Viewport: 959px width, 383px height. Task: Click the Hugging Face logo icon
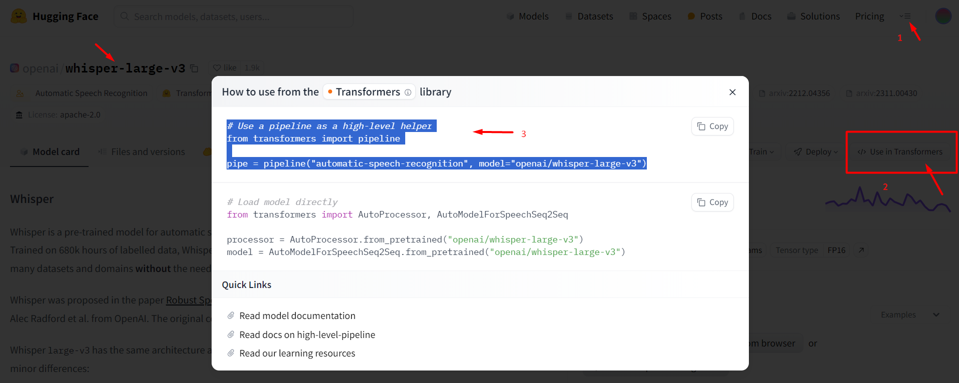pyautogui.click(x=19, y=16)
